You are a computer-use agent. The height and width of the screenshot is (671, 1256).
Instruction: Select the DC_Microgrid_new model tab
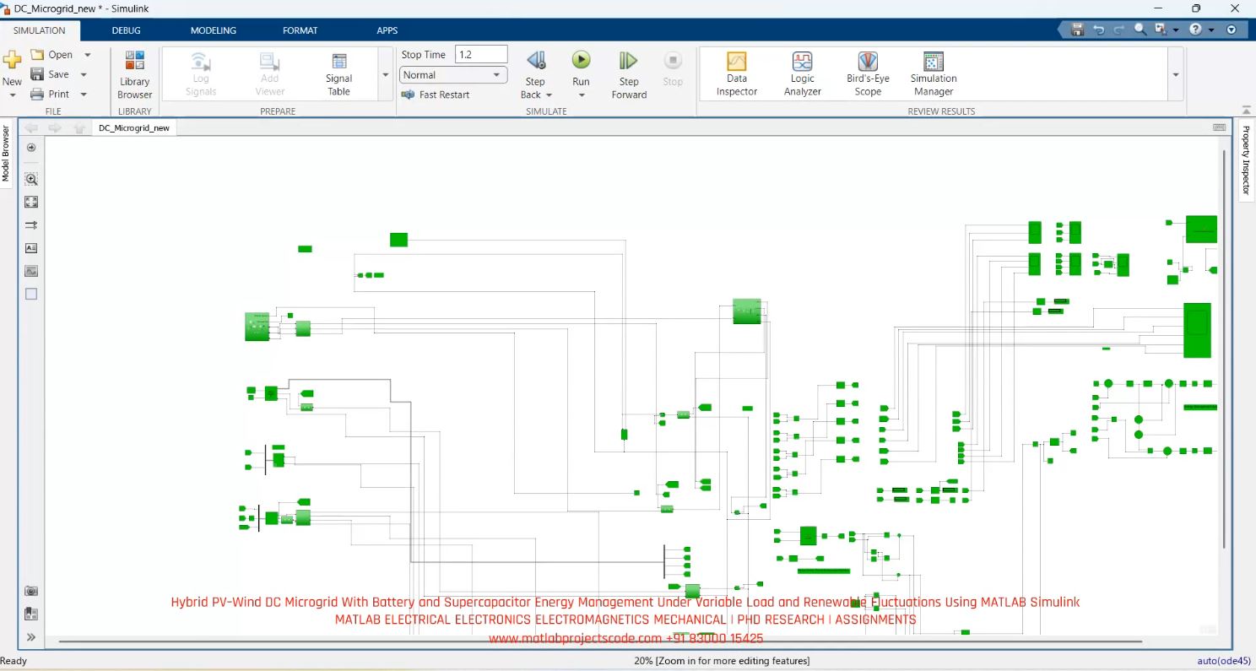click(x=133, y=127)
